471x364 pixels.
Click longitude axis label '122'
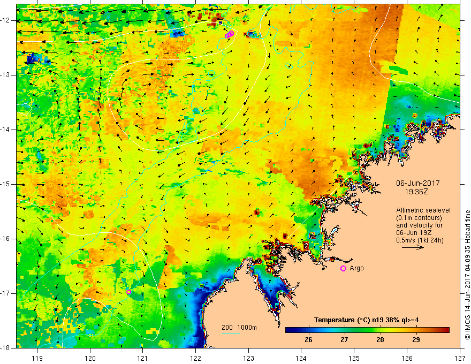[x=195, y=358]
